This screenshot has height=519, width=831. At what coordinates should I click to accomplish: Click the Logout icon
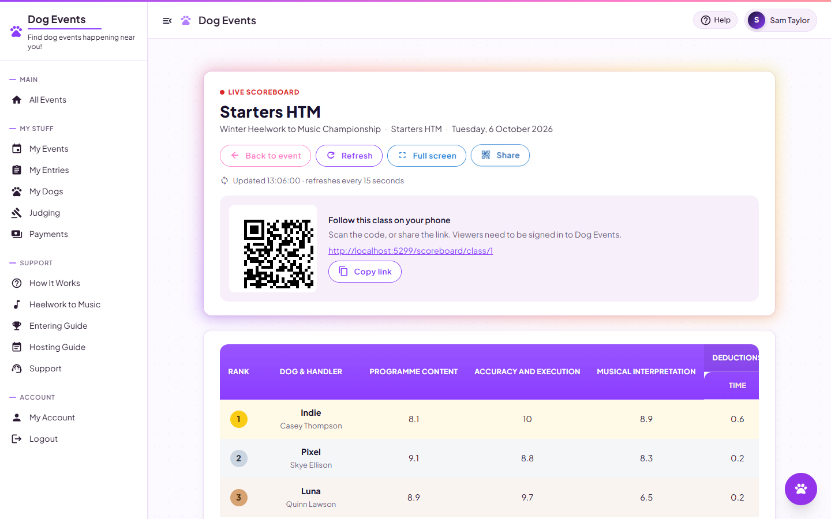point(17,439)
